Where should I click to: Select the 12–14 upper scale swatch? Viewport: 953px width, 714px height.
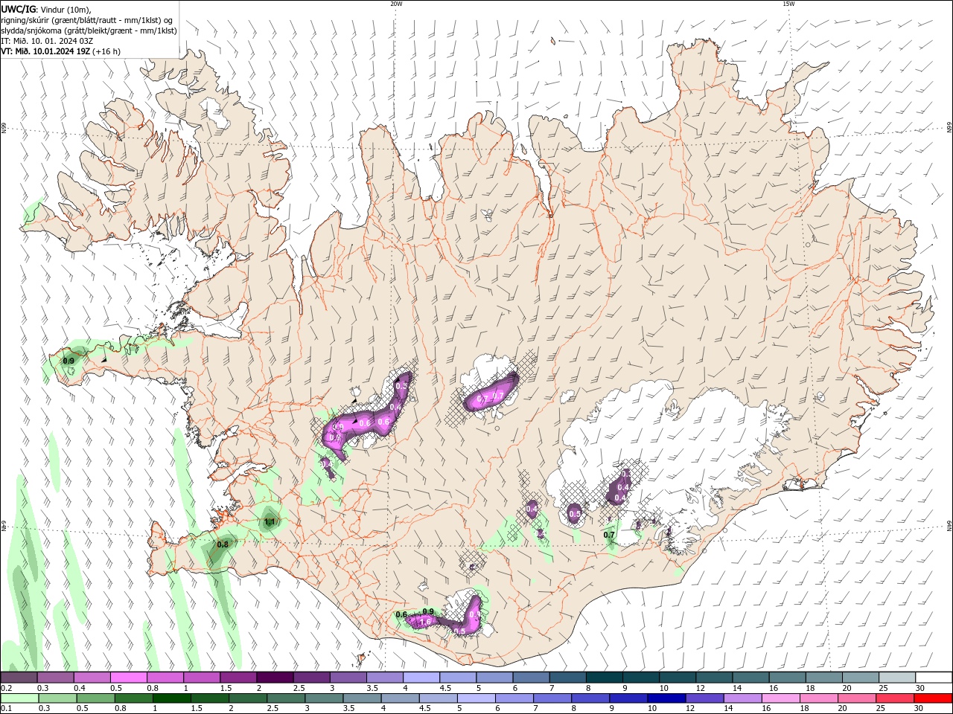coord(714,677)
